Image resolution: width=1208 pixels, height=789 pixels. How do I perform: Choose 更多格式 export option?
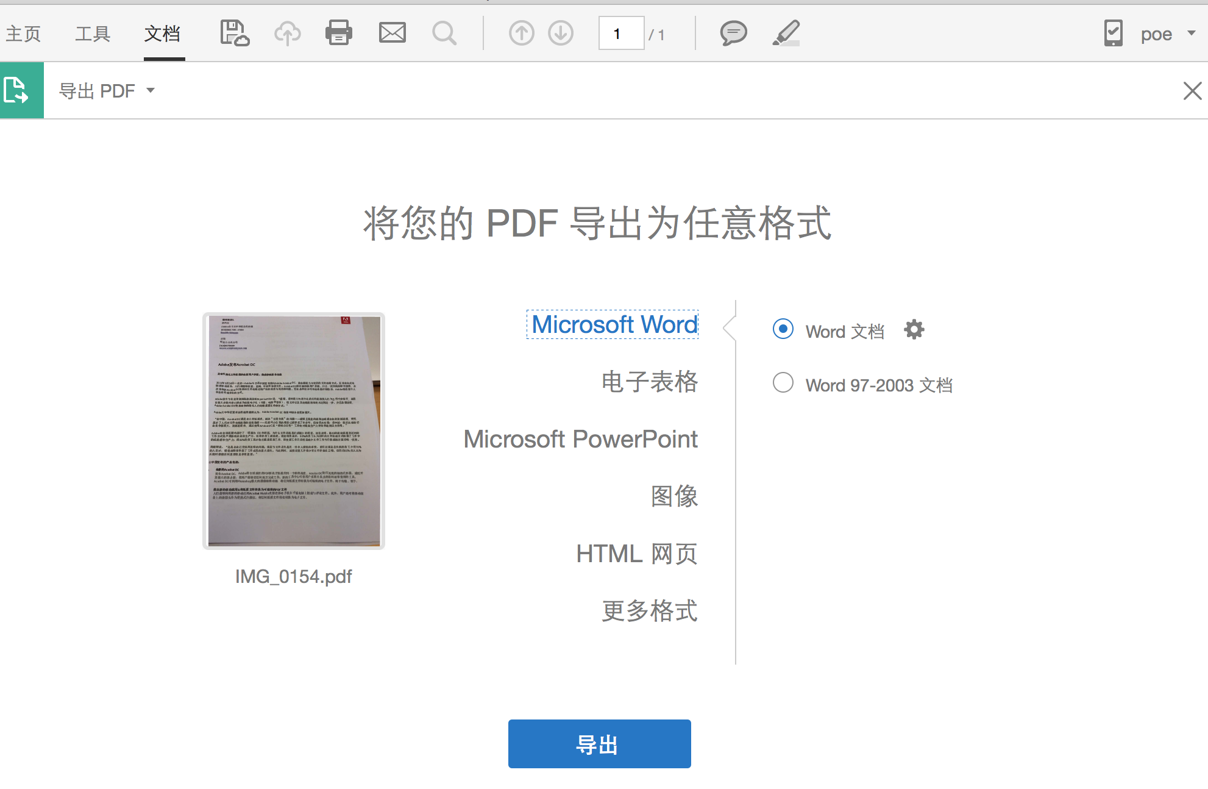click(650, 611)
